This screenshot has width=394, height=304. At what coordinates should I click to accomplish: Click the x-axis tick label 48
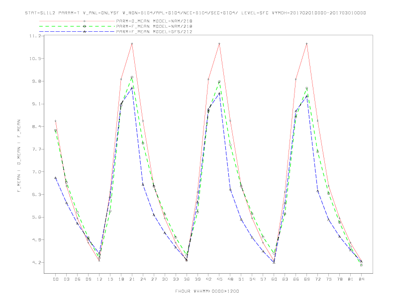pos(230,279)
